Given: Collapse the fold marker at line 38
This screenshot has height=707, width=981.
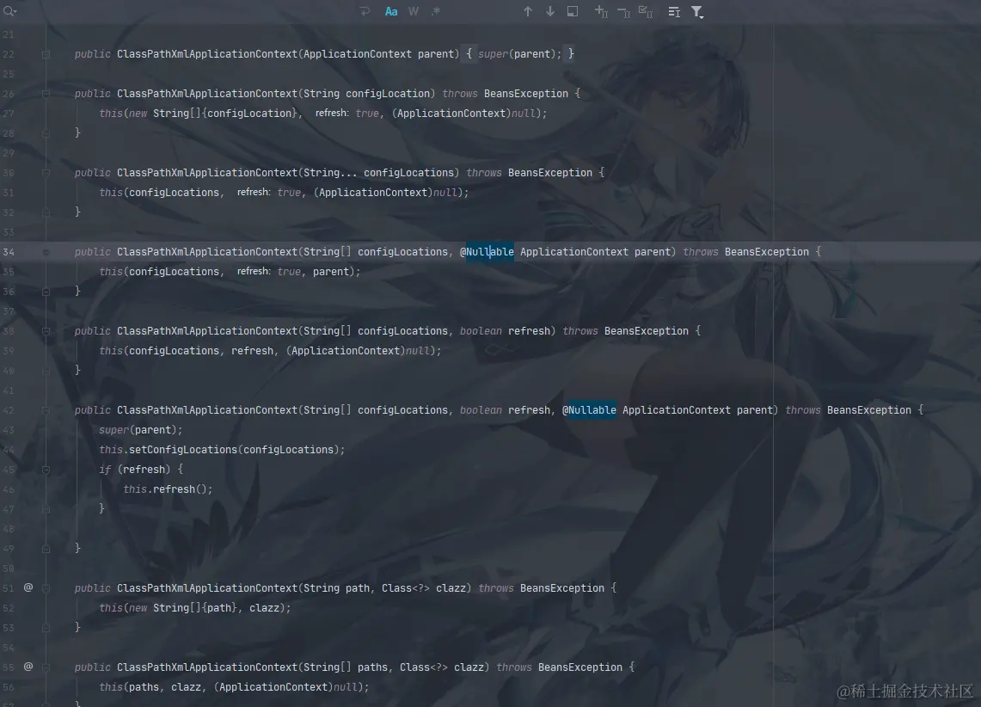Looking at the screenshot, I should coord(46,331).
